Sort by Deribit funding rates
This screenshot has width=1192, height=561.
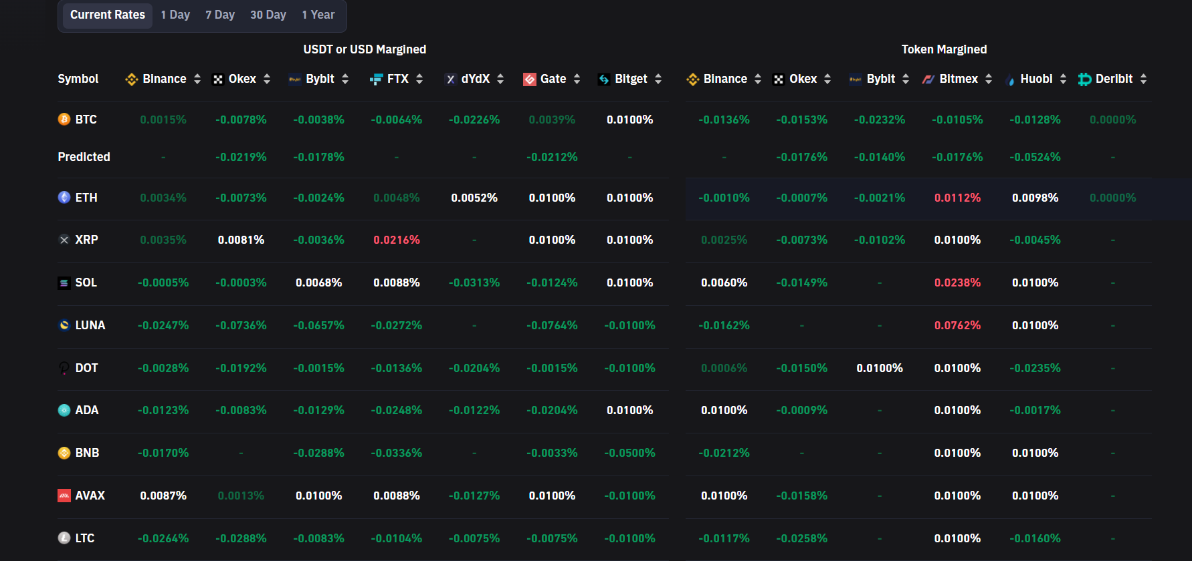1144,79
